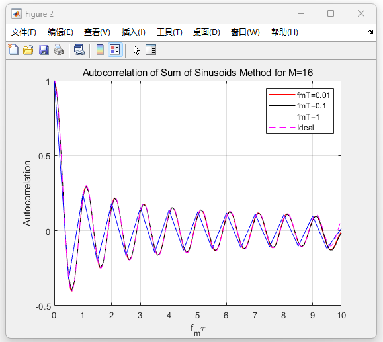Save the figure with the floppy disk icon
383x342 pixels.
(x=44, y=50)
